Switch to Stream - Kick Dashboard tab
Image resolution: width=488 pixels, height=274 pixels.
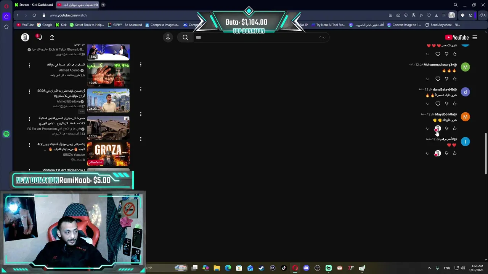coord(34,5)
